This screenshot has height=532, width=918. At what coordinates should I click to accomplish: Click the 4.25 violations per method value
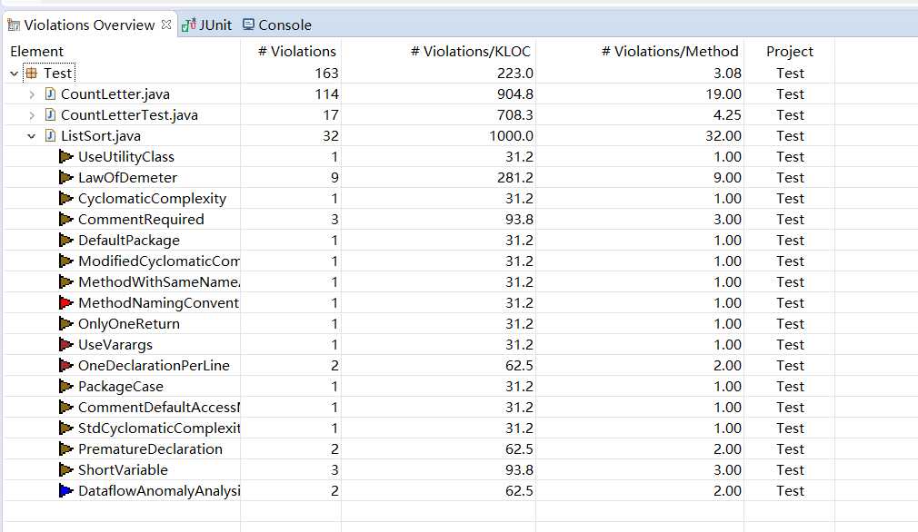pos(727,115)
